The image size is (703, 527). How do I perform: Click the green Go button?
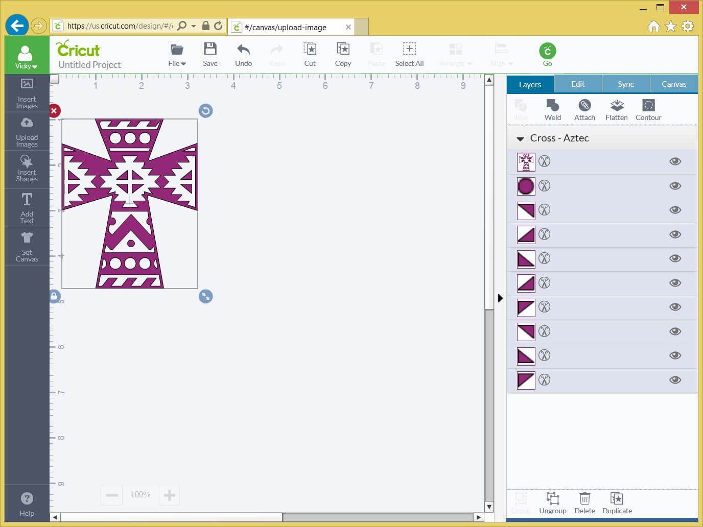547,52
